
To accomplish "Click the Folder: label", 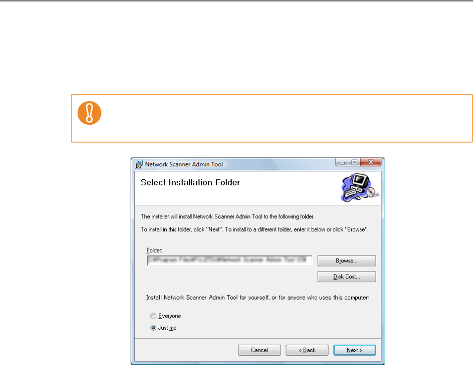I will tap(154, 250).
